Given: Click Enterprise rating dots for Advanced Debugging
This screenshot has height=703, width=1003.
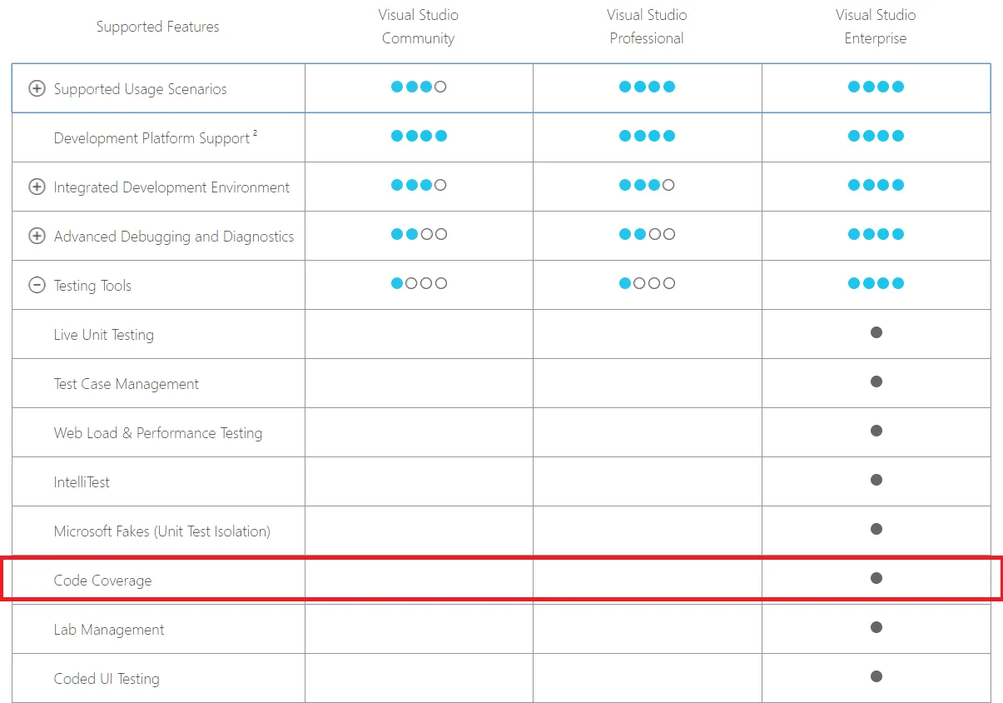Looking at the screenshot, I should pos(876,234).
